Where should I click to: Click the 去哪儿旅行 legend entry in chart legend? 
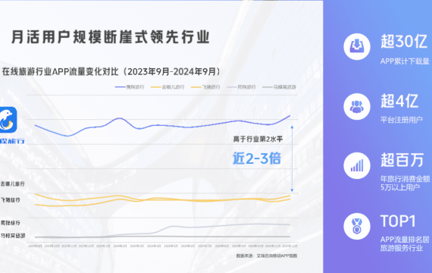[167, 87]
